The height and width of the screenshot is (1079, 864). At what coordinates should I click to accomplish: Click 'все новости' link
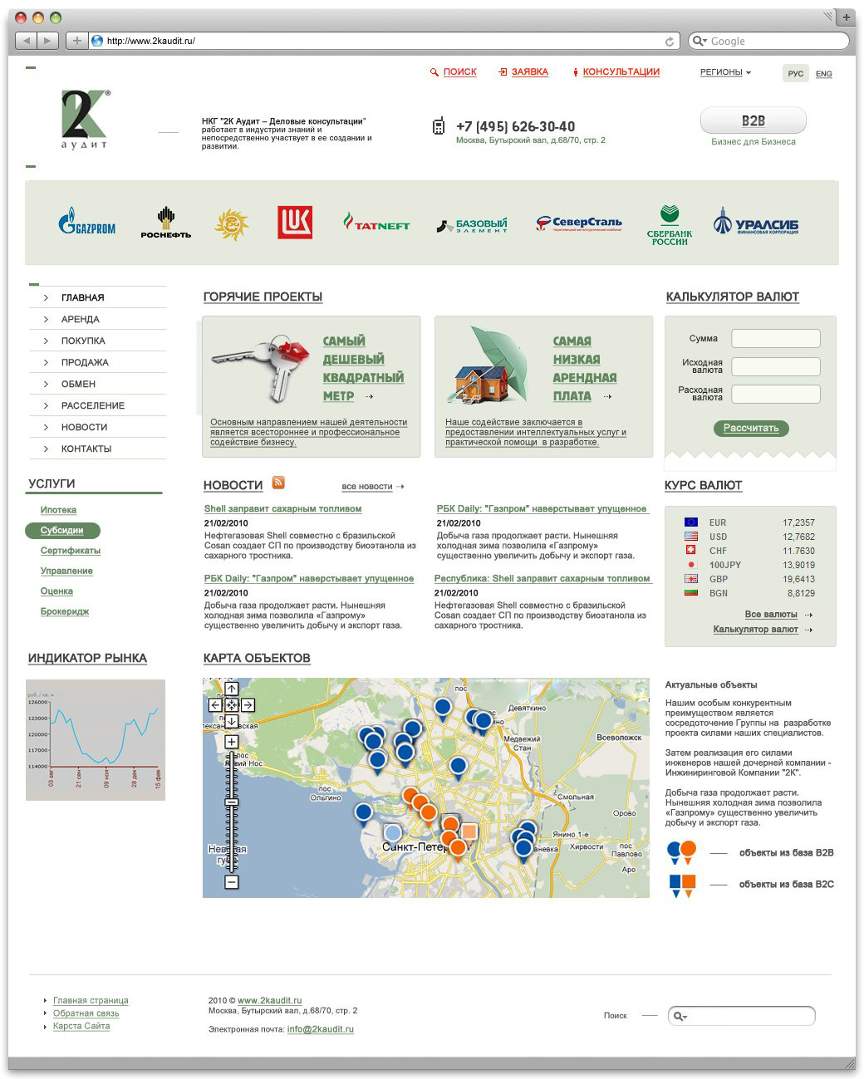pyautogui.click(x=366, y=487)
